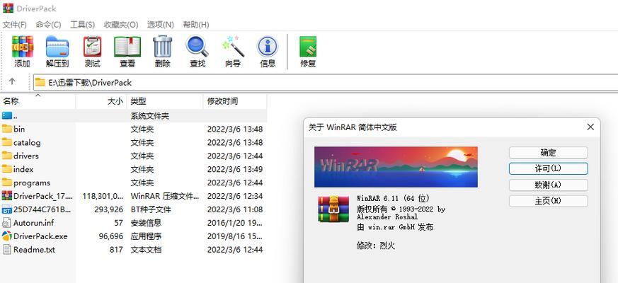Click the 确定 button in About dialog

click(x=548, y=153)
